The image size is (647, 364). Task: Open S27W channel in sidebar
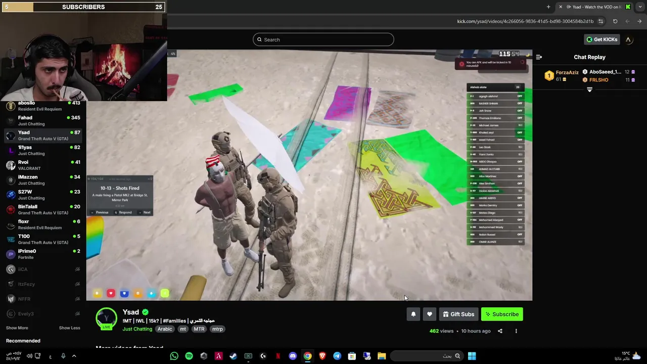tap(43, 195)
